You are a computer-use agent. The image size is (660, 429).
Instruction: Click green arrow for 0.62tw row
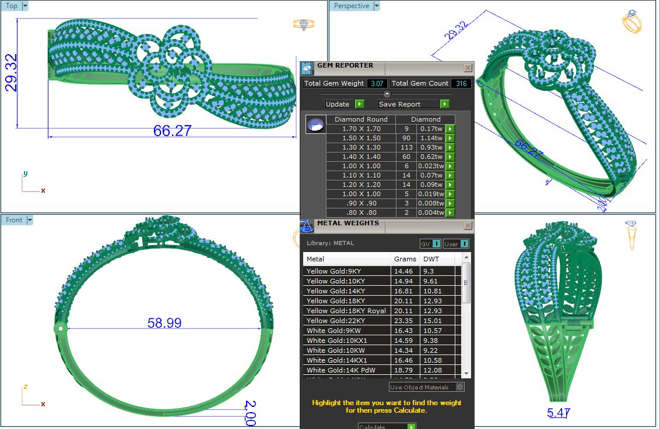click(450, 157)
